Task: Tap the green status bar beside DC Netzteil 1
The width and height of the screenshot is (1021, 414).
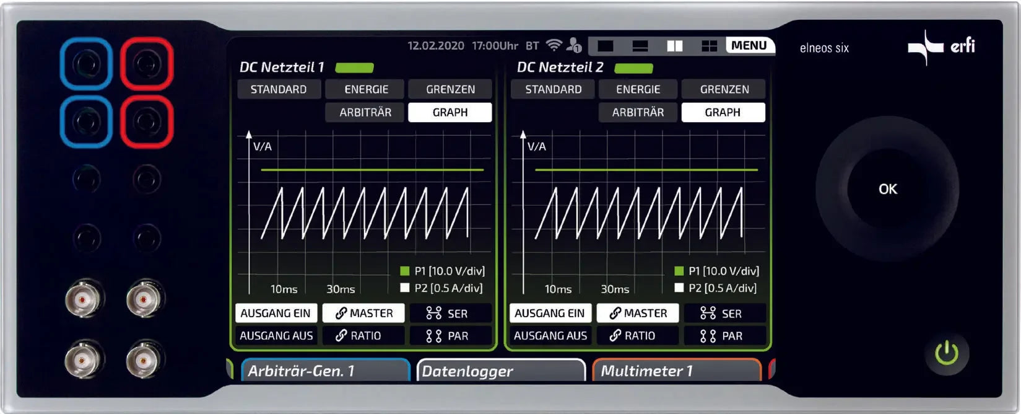Action: tap(355, 68)
